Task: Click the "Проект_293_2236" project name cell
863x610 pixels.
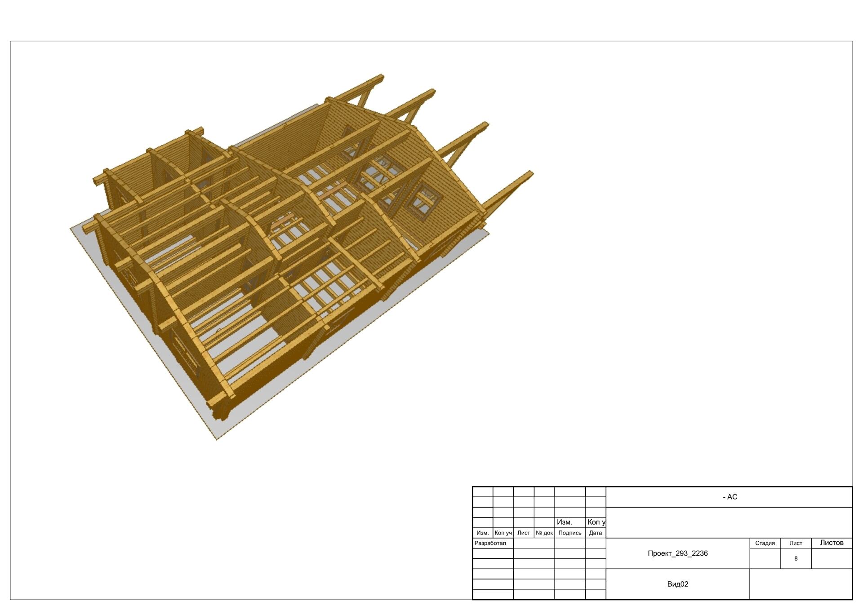Action: pos(677,553)
